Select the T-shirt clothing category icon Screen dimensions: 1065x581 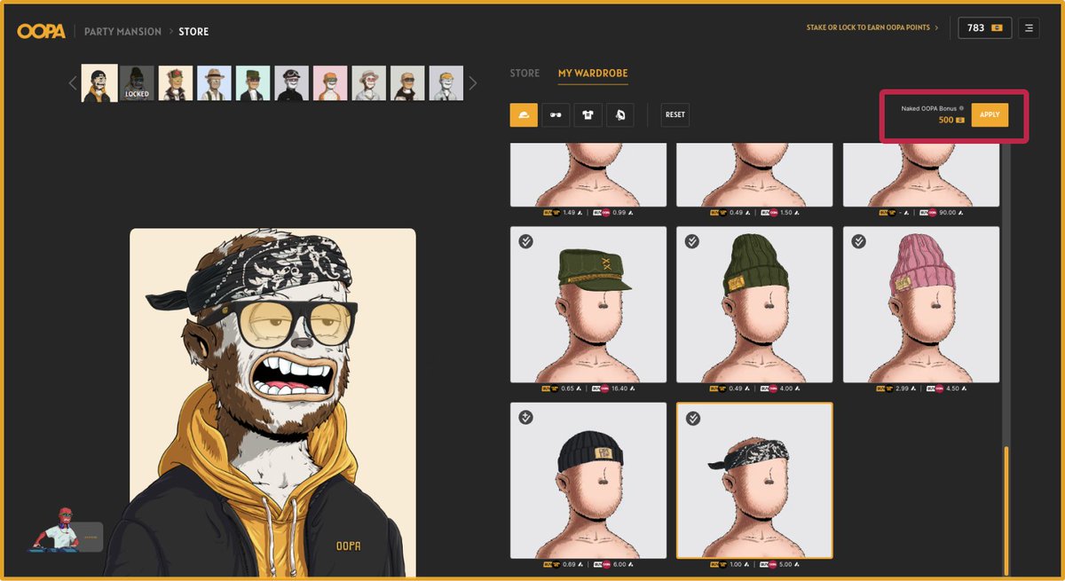588,114
